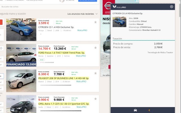Click WalcuPRO link on Peugeot 208 listing
Viewport: 181px width, 113px height.
point(81,81)
